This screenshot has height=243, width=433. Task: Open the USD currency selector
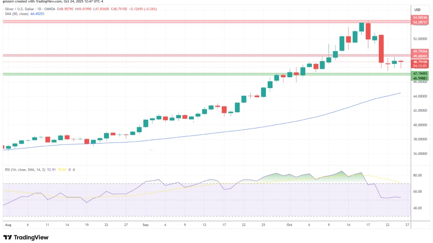418,10
